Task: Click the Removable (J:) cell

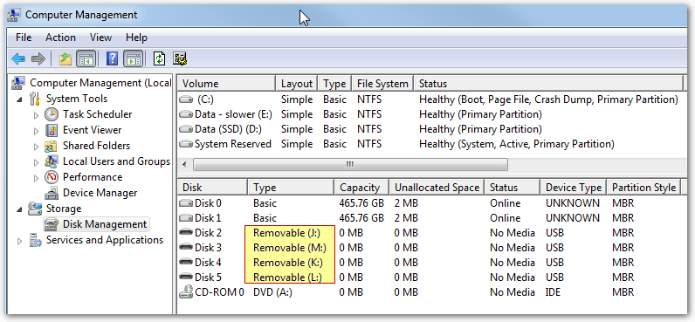Action: coord(286,233)
